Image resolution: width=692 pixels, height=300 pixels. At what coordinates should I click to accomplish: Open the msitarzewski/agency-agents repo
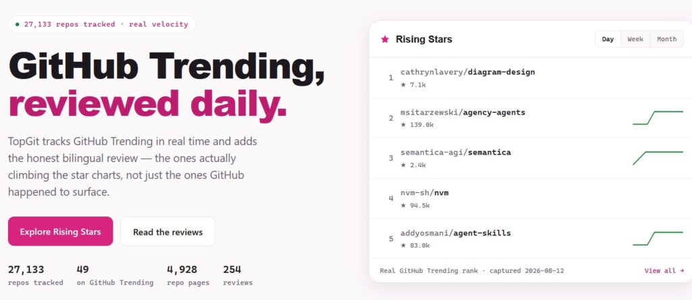click(x=462, y=113)
